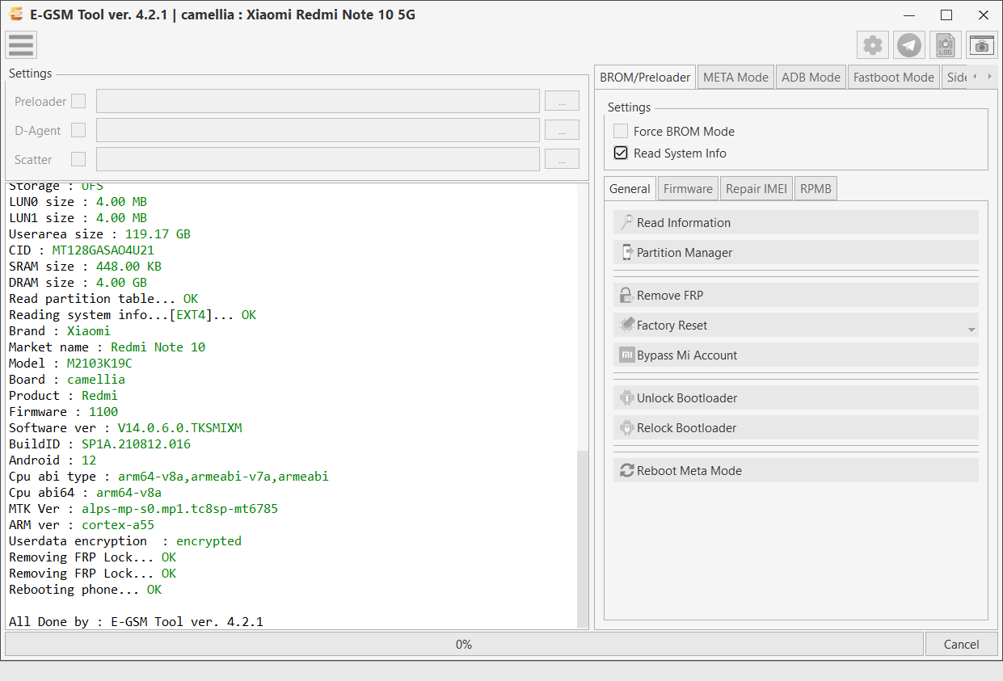Click the Unlock Bootloader Android icon
The width and height of the screenshot is (1003, 681).
[627, 397]
